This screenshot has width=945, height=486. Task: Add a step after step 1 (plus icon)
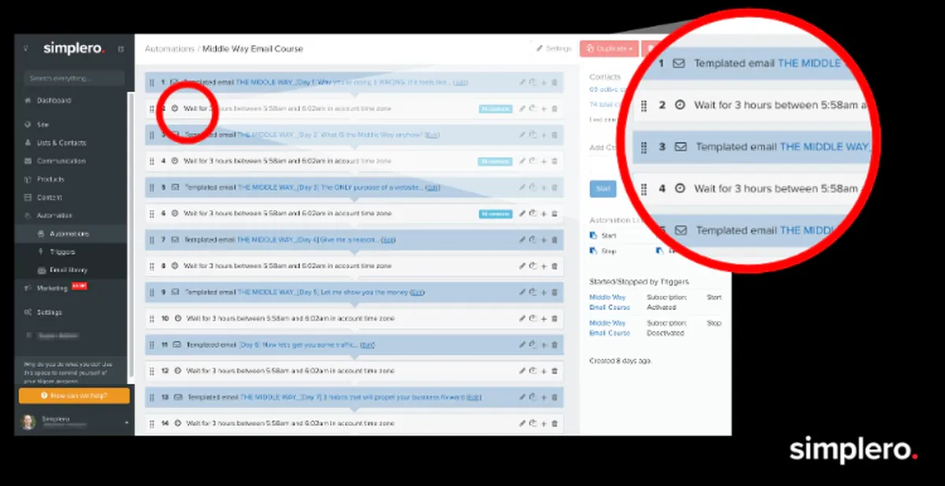pos(543,82)
